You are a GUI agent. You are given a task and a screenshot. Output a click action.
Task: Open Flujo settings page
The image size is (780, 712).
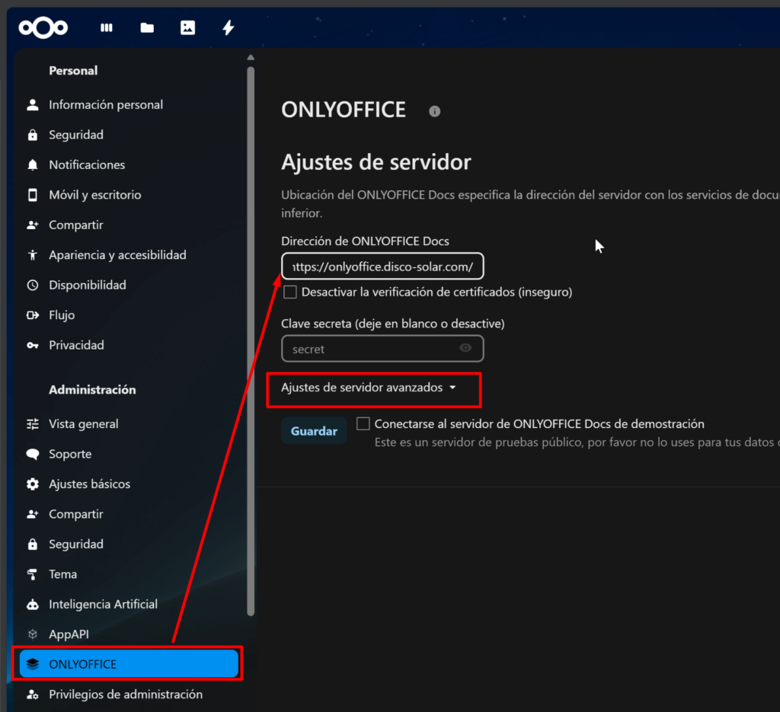pyautogui.click(x=62, y=315)
